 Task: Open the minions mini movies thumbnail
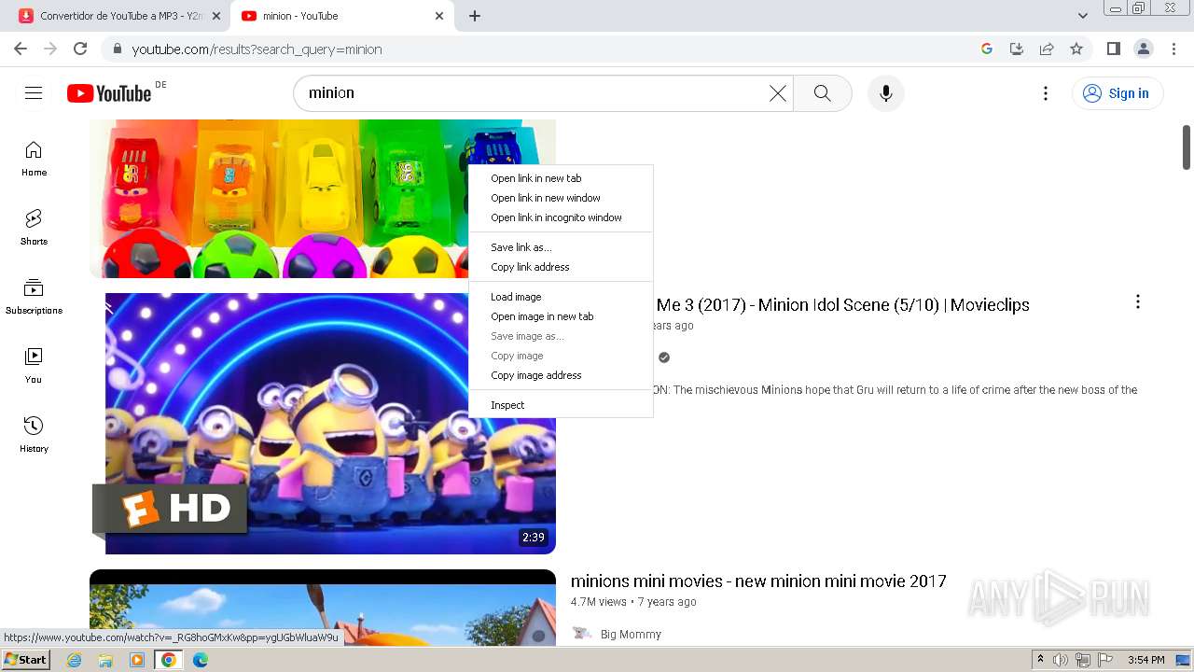[323, 608]
